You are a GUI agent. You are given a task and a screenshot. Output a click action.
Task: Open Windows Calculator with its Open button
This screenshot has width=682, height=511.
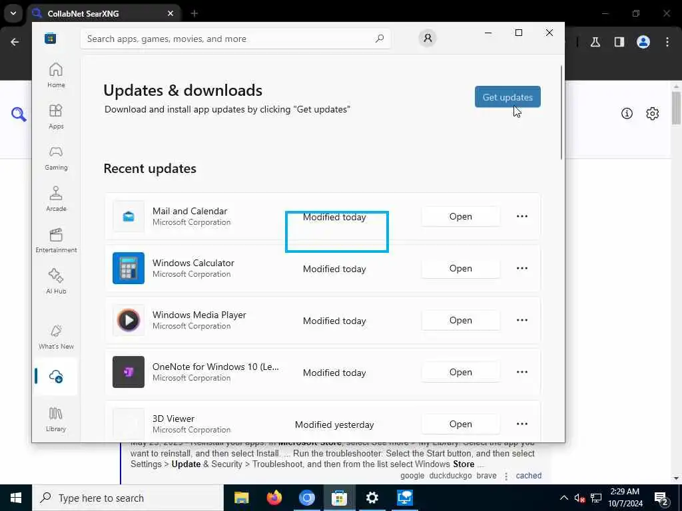[x=461, y=268]
